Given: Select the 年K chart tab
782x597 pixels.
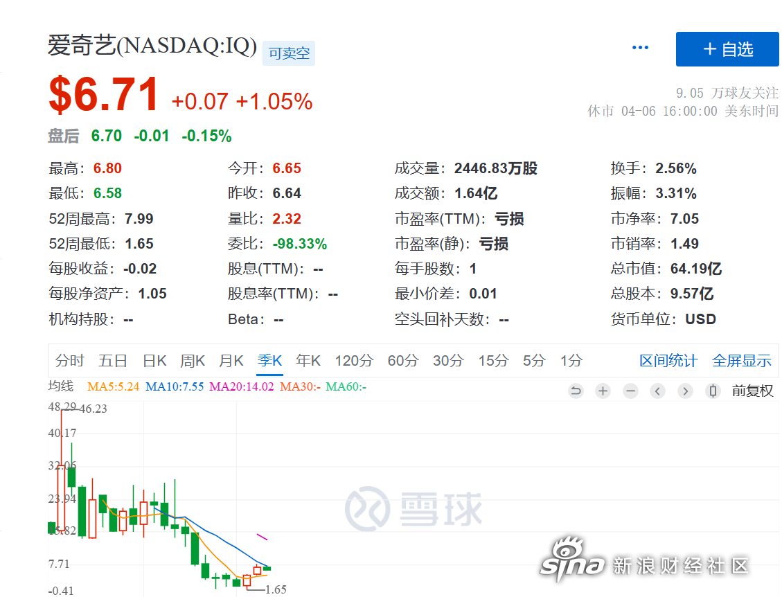Looking at the screenshot, I should coord(308,360).
